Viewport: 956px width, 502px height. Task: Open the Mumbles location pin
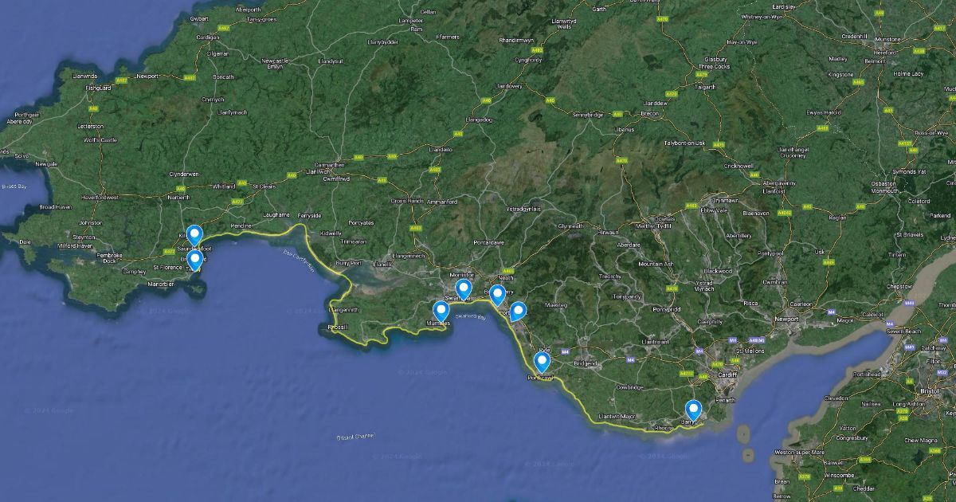pos(441,310)
